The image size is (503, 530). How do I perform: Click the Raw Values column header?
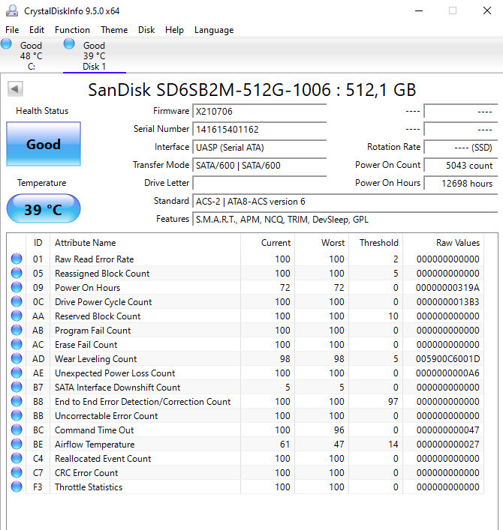(457, 243)
